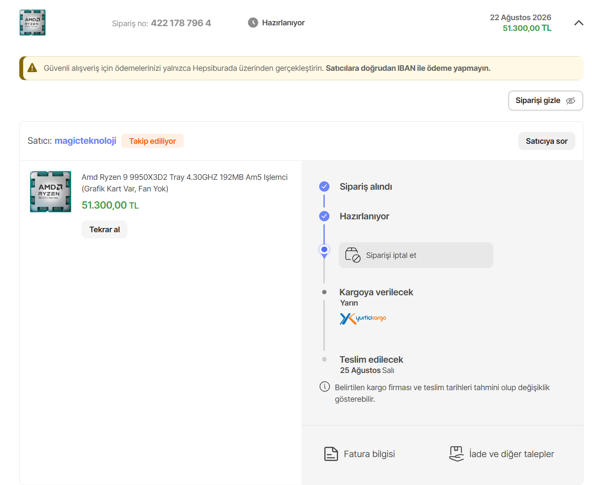
Task: Click the Hazırlanıyor label in the timeline
Action: click(x=365, y=216)
